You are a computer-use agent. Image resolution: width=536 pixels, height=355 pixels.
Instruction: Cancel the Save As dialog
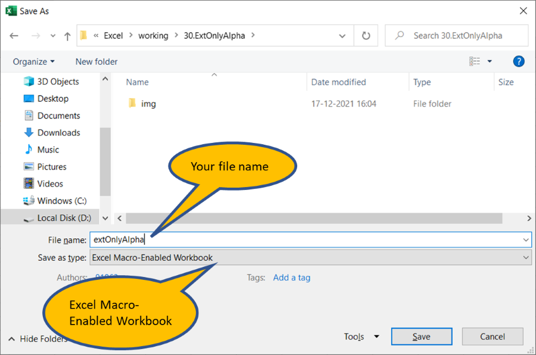tap(492, 337)
